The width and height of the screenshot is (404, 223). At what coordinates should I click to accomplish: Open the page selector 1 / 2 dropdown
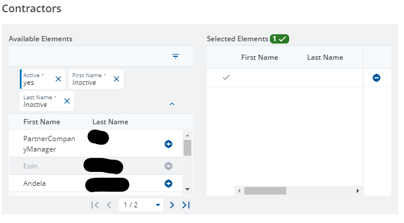141,205
